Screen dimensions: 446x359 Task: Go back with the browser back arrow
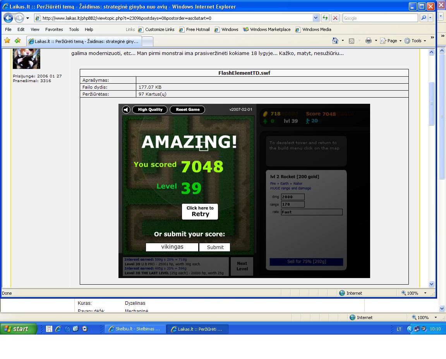click(x=8, y=18)
